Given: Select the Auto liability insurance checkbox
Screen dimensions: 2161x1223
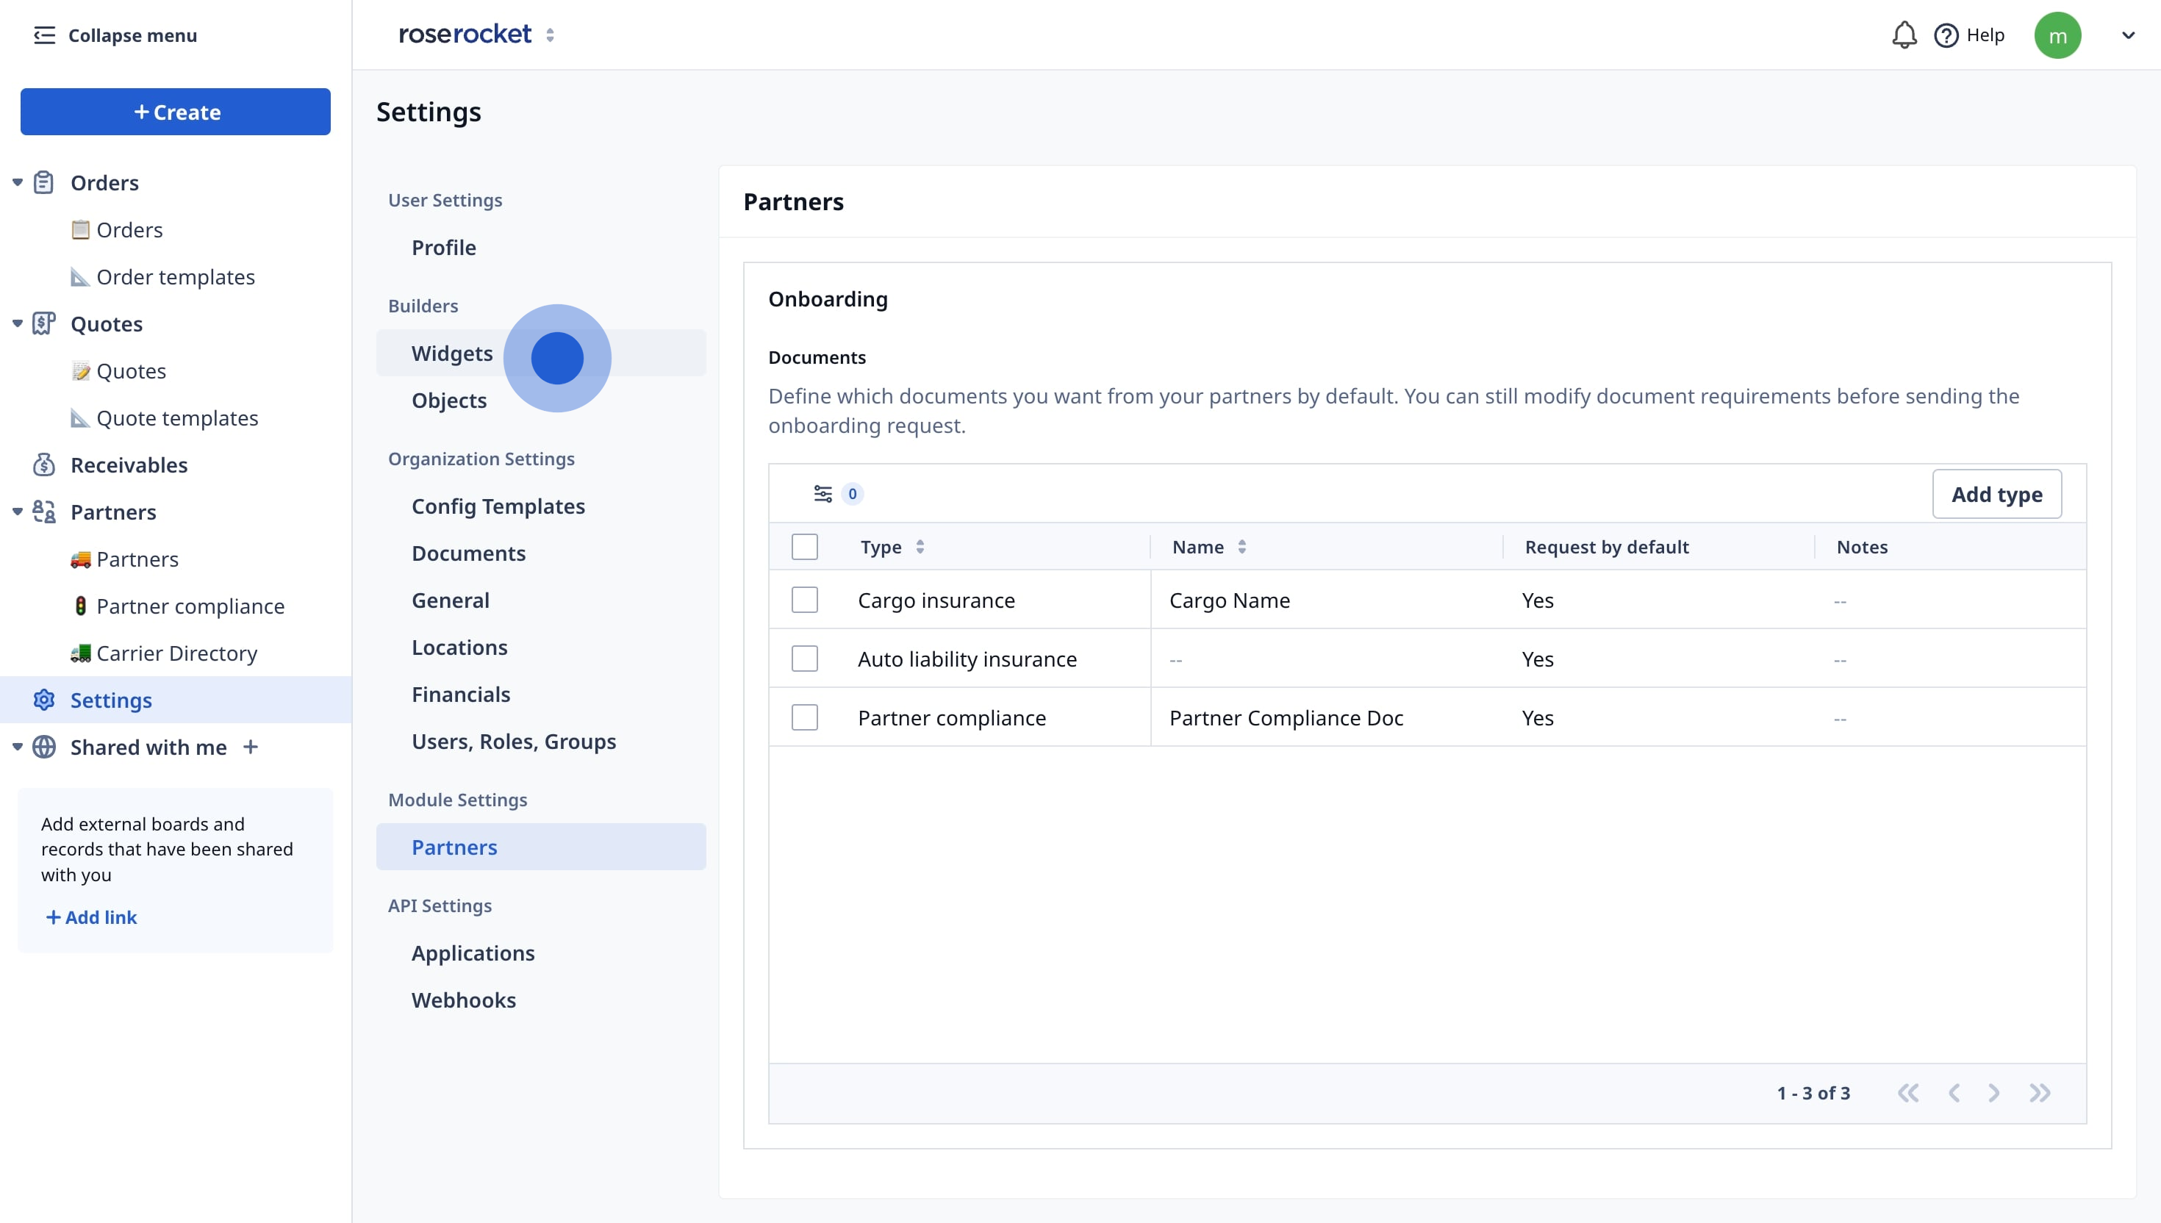Looking at the screenshot, I should click(804, 659).
